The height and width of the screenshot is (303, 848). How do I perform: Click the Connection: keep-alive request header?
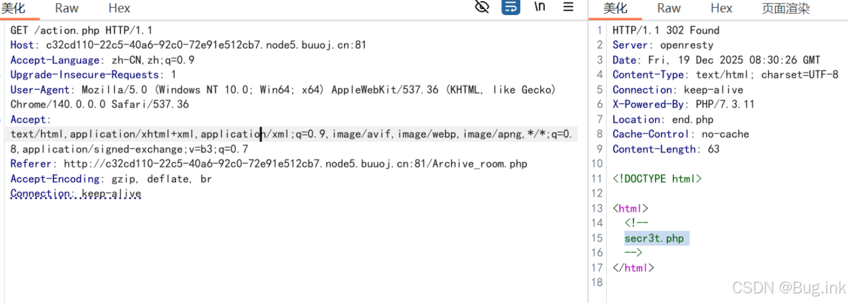click(x=76, y=194)
